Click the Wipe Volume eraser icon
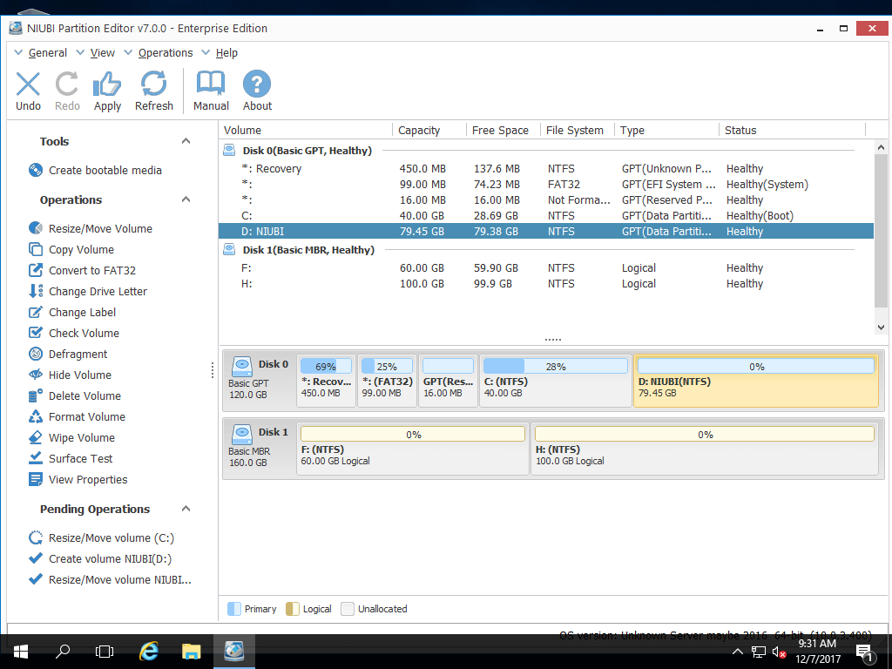892x669 pixels. (x=35, y=437)
